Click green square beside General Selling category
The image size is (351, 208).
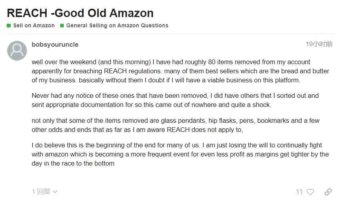click(x=62, y=25)
